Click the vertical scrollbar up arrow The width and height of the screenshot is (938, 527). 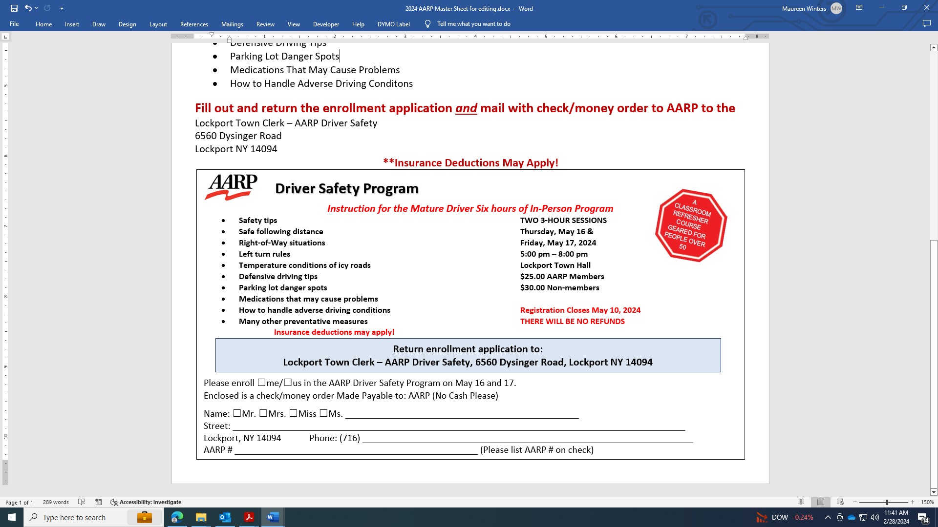coord(933,47)
